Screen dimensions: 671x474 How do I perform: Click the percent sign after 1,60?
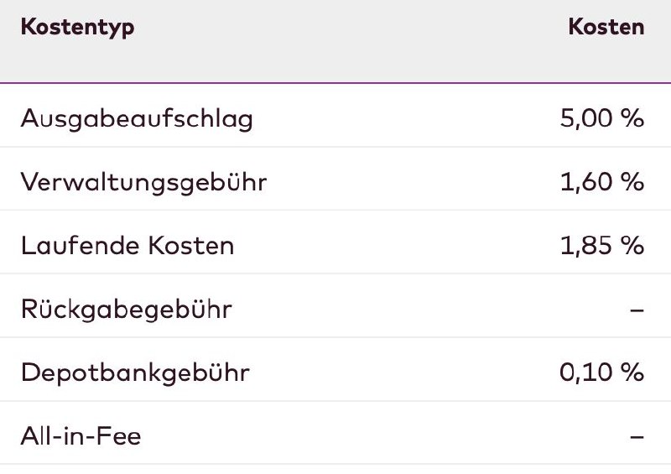(x=632, y=181)
